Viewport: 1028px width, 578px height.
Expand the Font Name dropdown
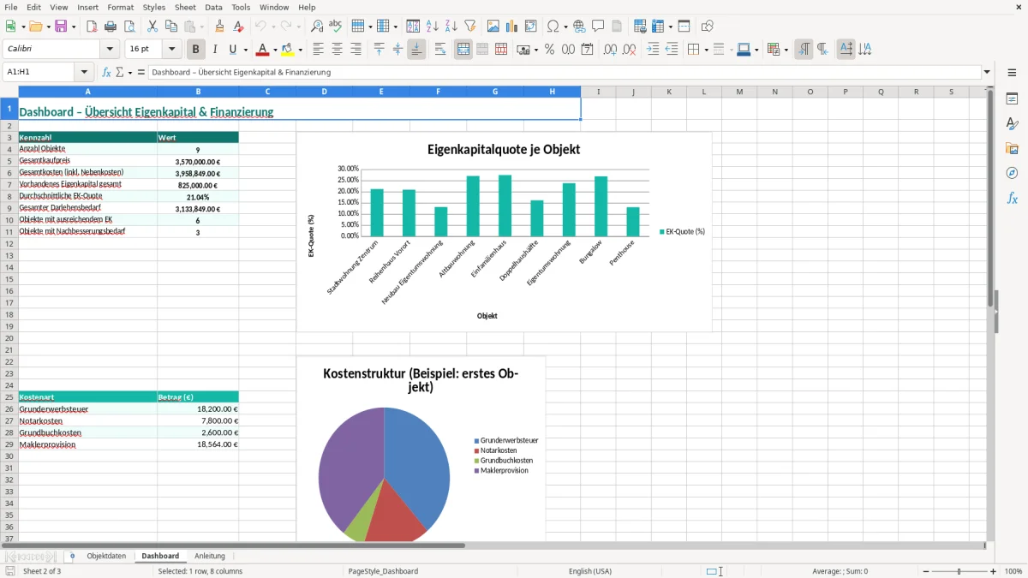tap(110, 50)
